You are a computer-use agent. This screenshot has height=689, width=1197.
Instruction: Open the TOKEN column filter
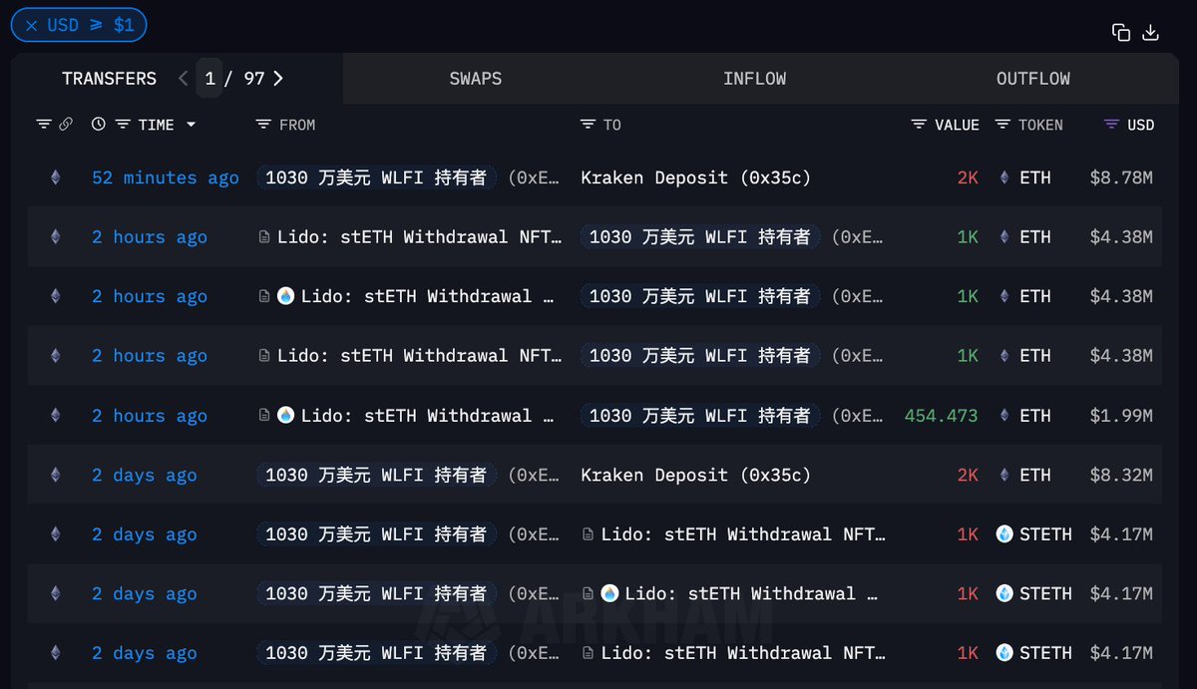[1002, 125]
